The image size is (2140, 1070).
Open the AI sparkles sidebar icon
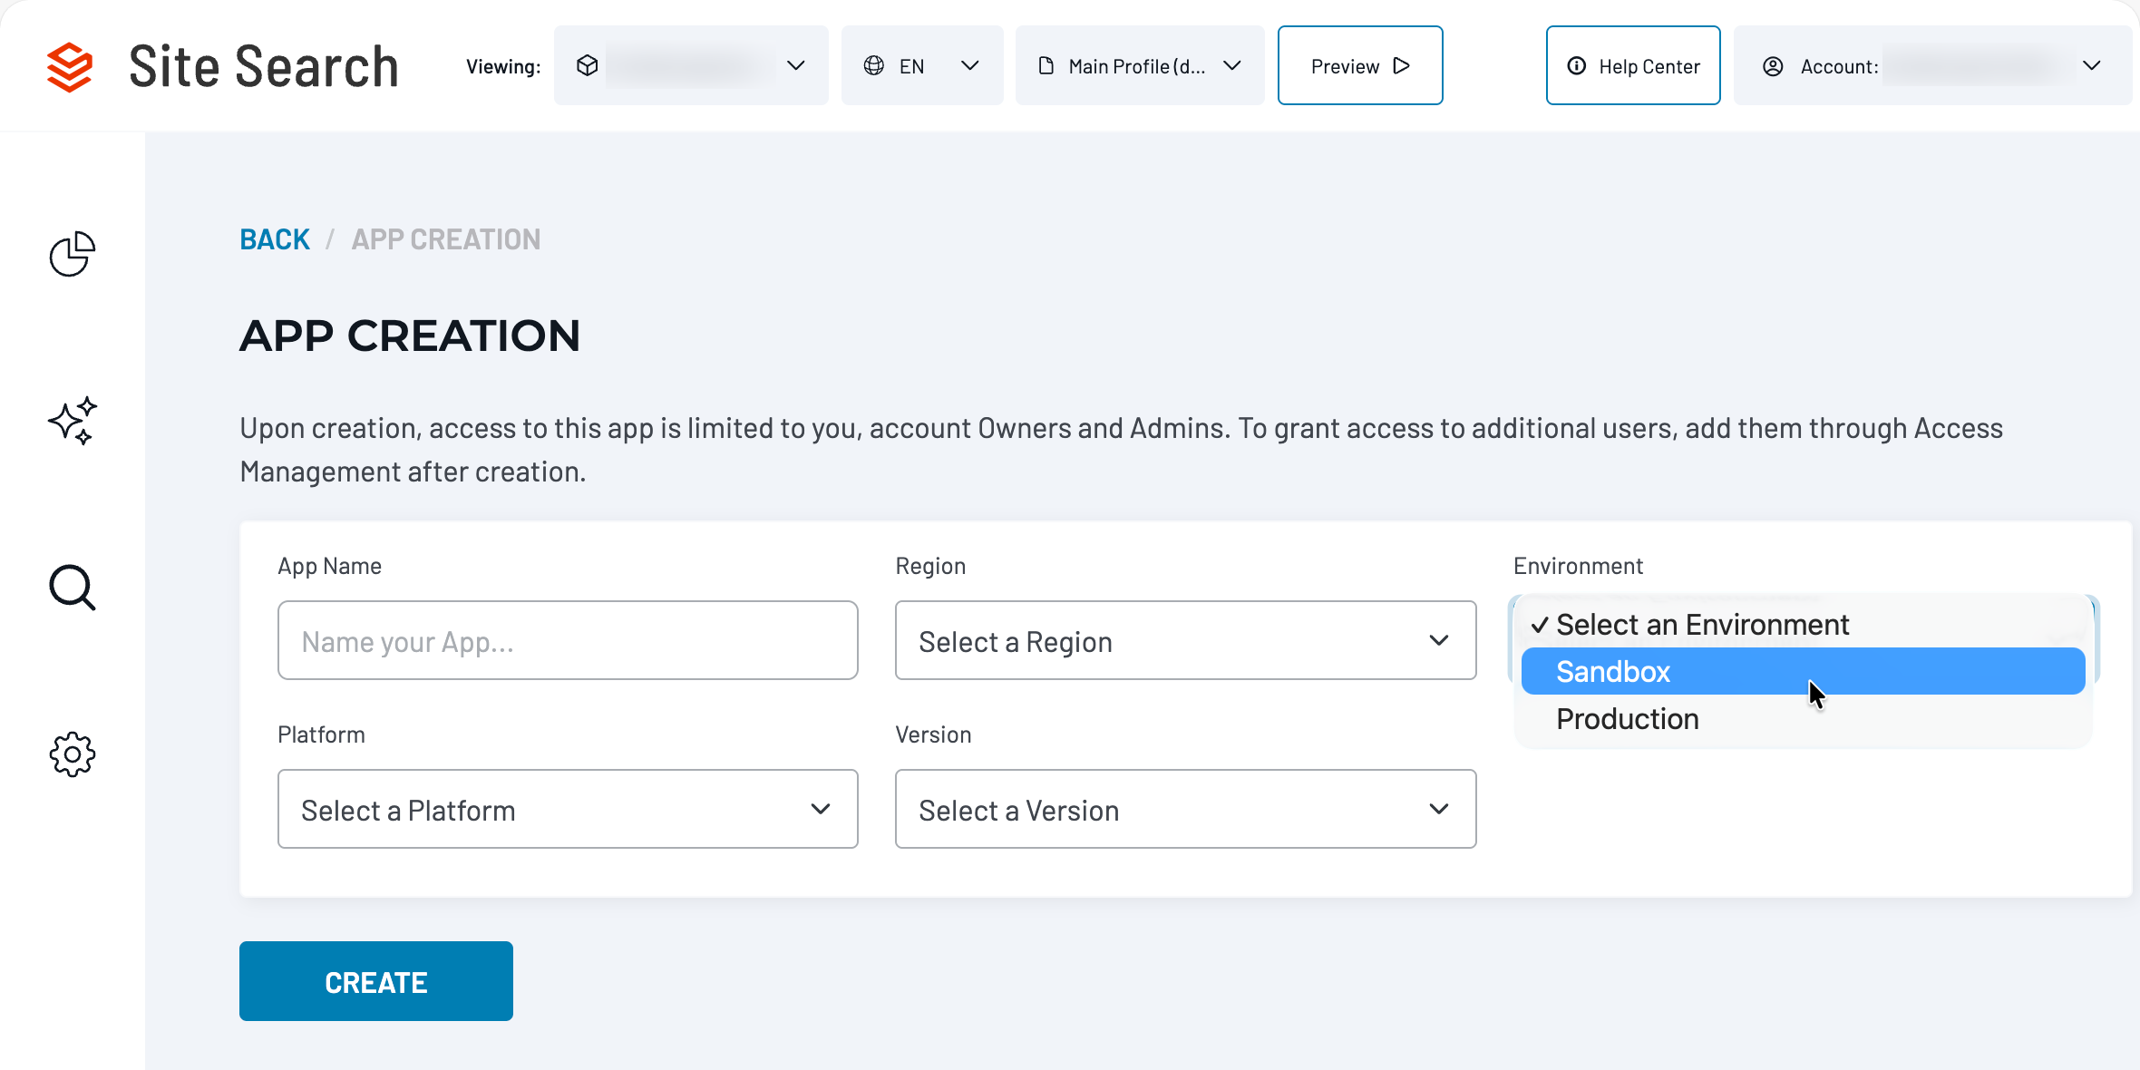click(73, 421)
